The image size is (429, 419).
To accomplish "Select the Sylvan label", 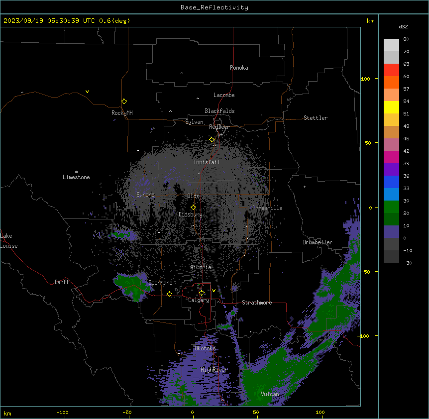I will click(194, 122).
